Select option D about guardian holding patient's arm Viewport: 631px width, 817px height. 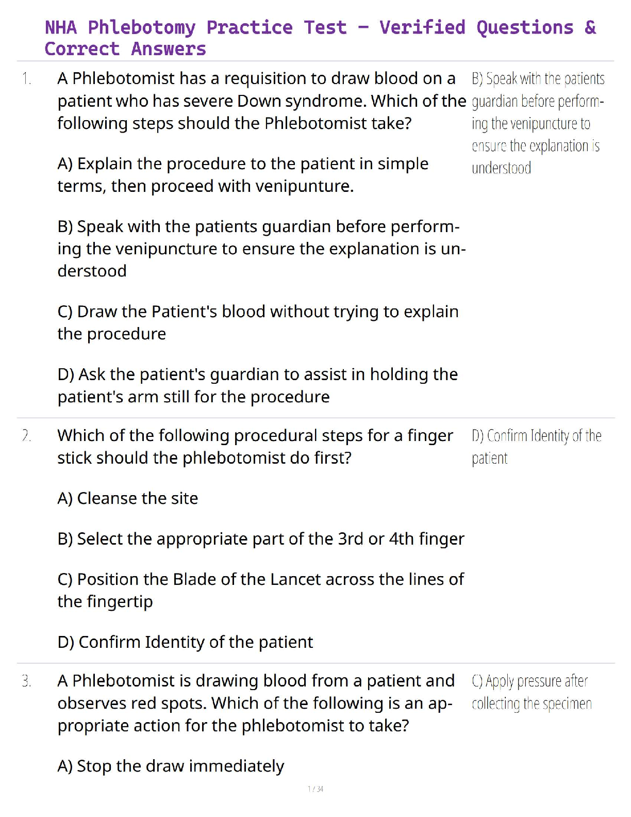(x=257, y=385)
